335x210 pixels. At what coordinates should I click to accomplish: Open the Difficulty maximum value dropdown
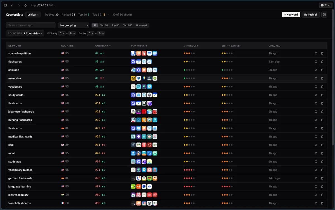(x=72, y=33)
